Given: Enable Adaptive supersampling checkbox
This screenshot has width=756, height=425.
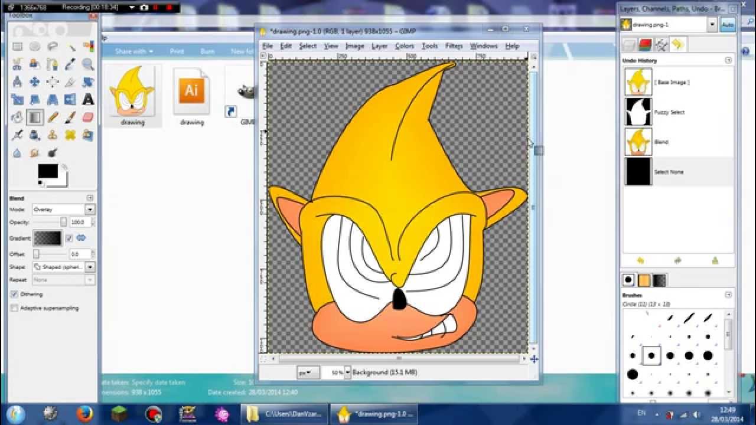Looking at the screenshot, I should click(14, 308).
